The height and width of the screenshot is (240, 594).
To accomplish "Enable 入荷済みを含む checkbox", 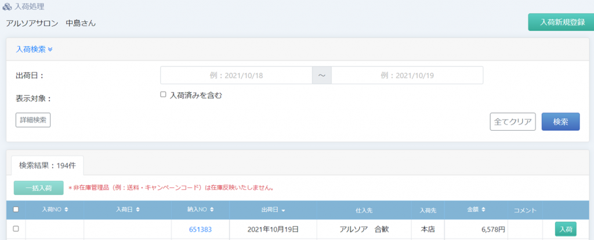I will 164,95.
